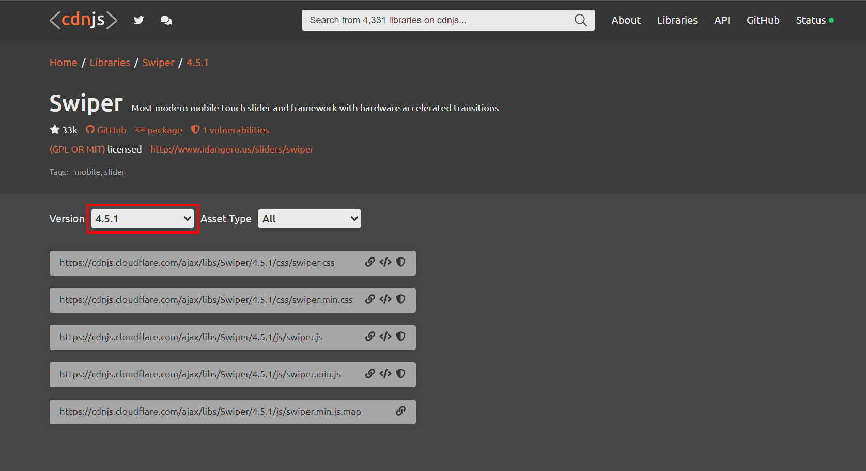View the 1 vulnerabilities link

click(230, 130)
